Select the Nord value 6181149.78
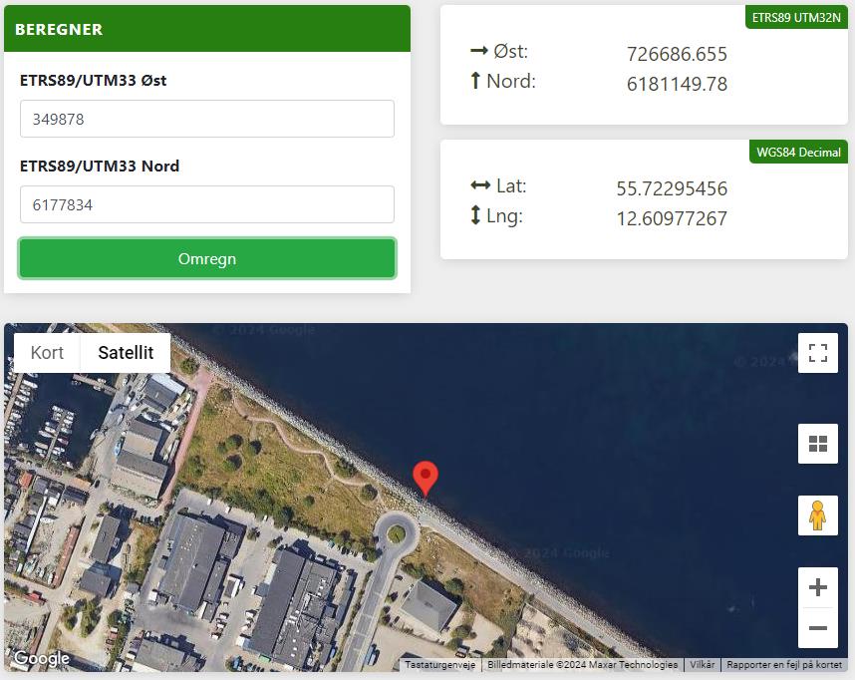 pos(677,84)
